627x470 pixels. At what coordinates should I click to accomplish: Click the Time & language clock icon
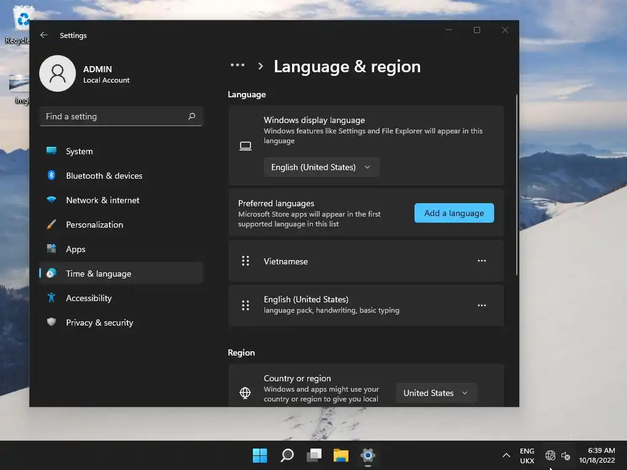point(51,274)
